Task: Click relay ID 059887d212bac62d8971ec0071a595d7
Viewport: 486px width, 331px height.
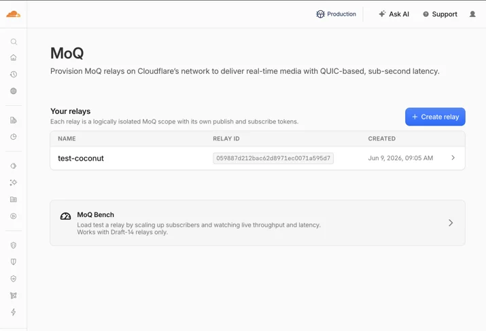Action: point(273,158)
